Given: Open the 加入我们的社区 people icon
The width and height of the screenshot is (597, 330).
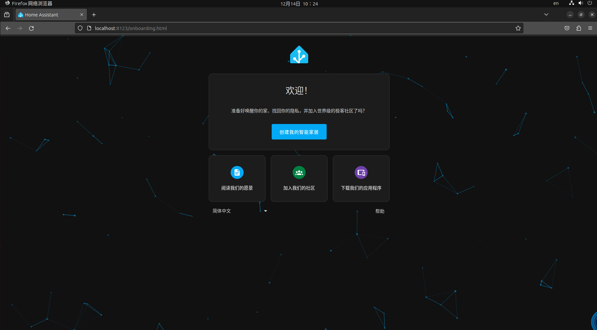Looking at the screenshot, I should tap(299, 172).
